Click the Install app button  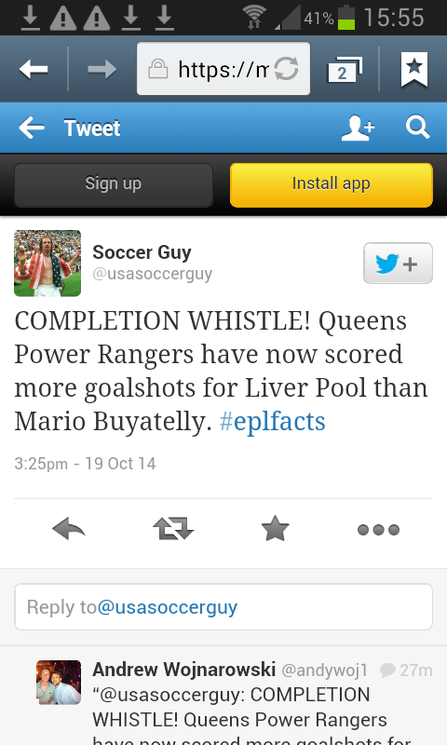332,184
